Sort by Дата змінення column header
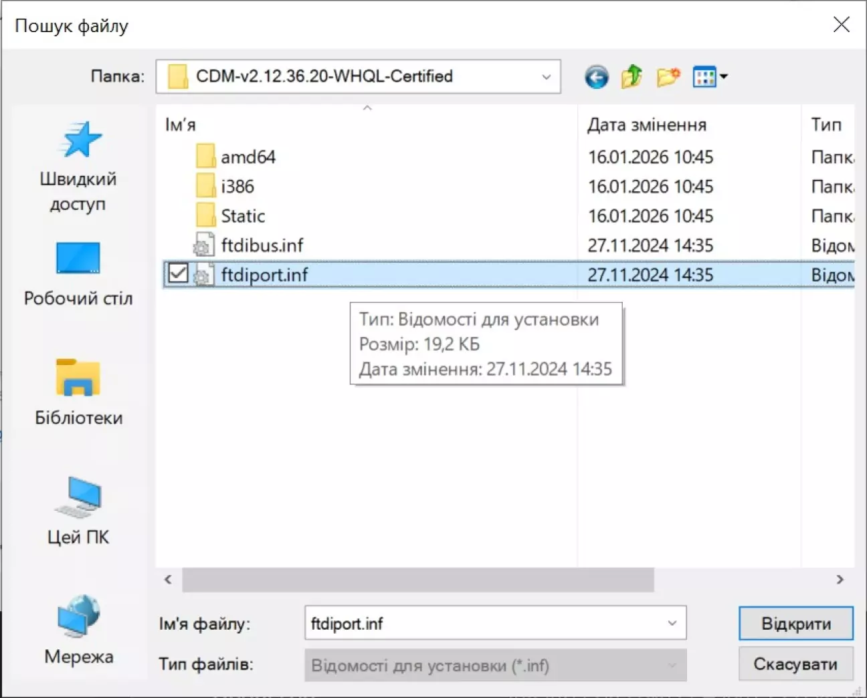The image size is (867, 698). (646, 125)
